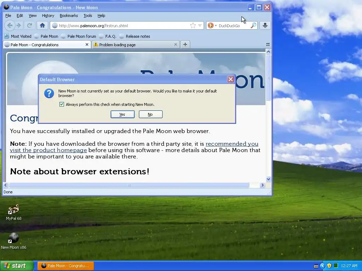Minimize the Pale Moon window
The image size is (362, 271).
point(250,7)
